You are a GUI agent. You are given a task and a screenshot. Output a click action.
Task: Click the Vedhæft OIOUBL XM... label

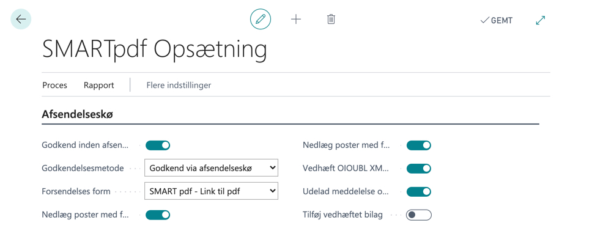[x=346, y=169]
